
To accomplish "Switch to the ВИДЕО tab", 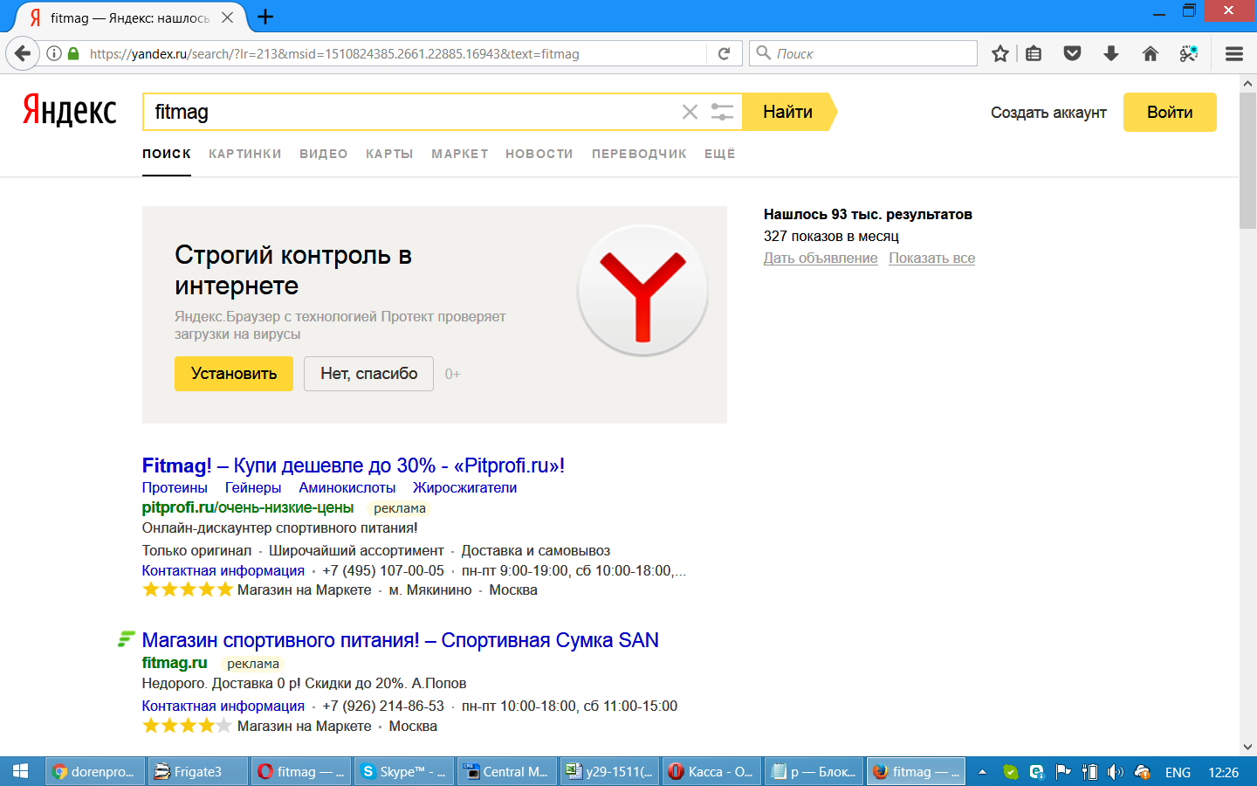I will click(x=324, y=154).
